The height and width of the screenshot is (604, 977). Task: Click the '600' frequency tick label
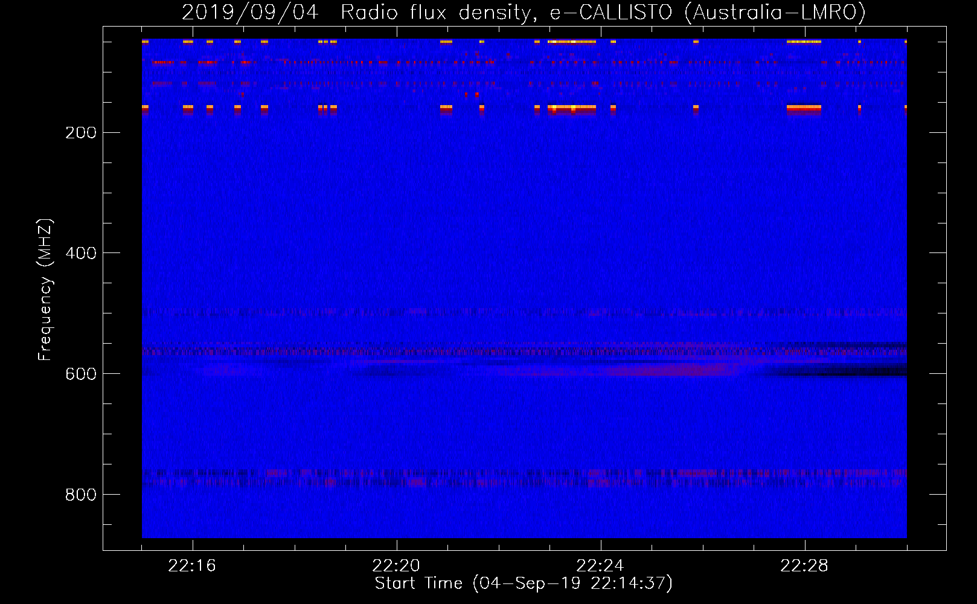[x=81, y=374]
